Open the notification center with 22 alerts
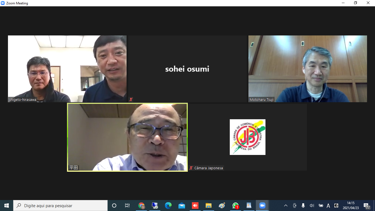 click(x=367, y=206)
